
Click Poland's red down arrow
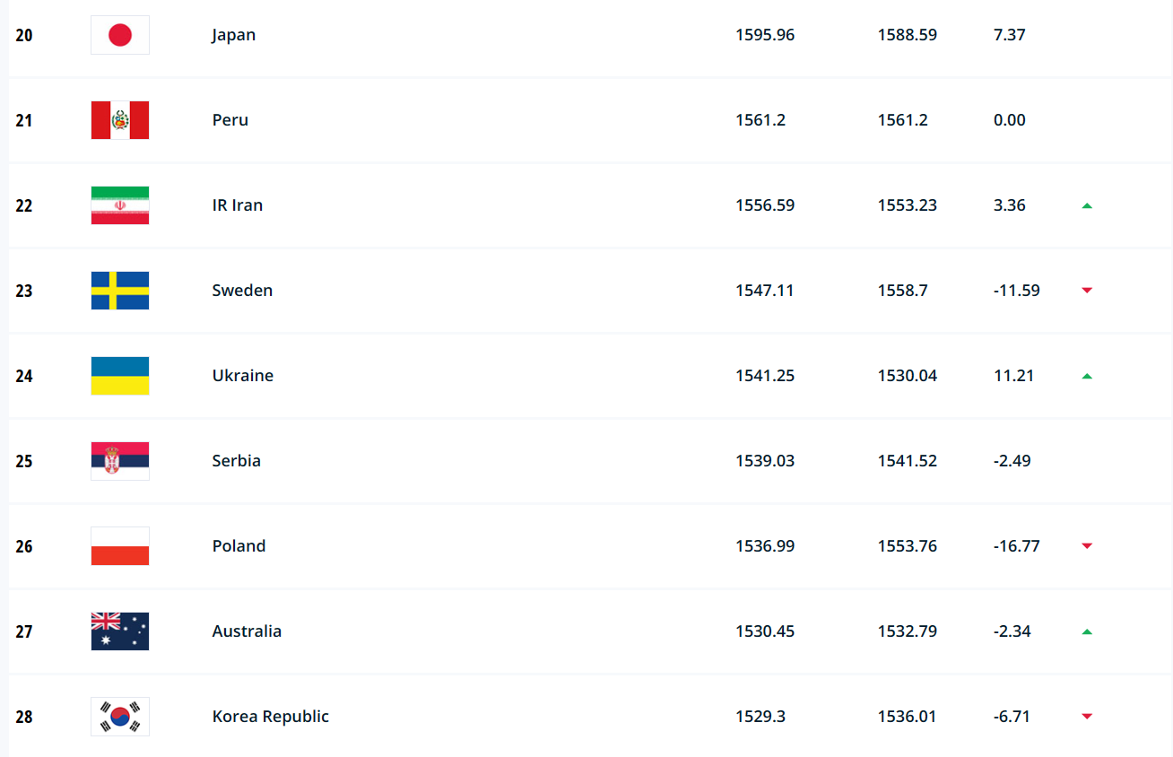[1087, 546]
